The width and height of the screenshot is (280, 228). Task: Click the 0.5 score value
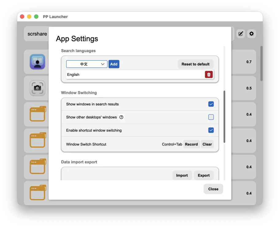(x=249, y=88)
